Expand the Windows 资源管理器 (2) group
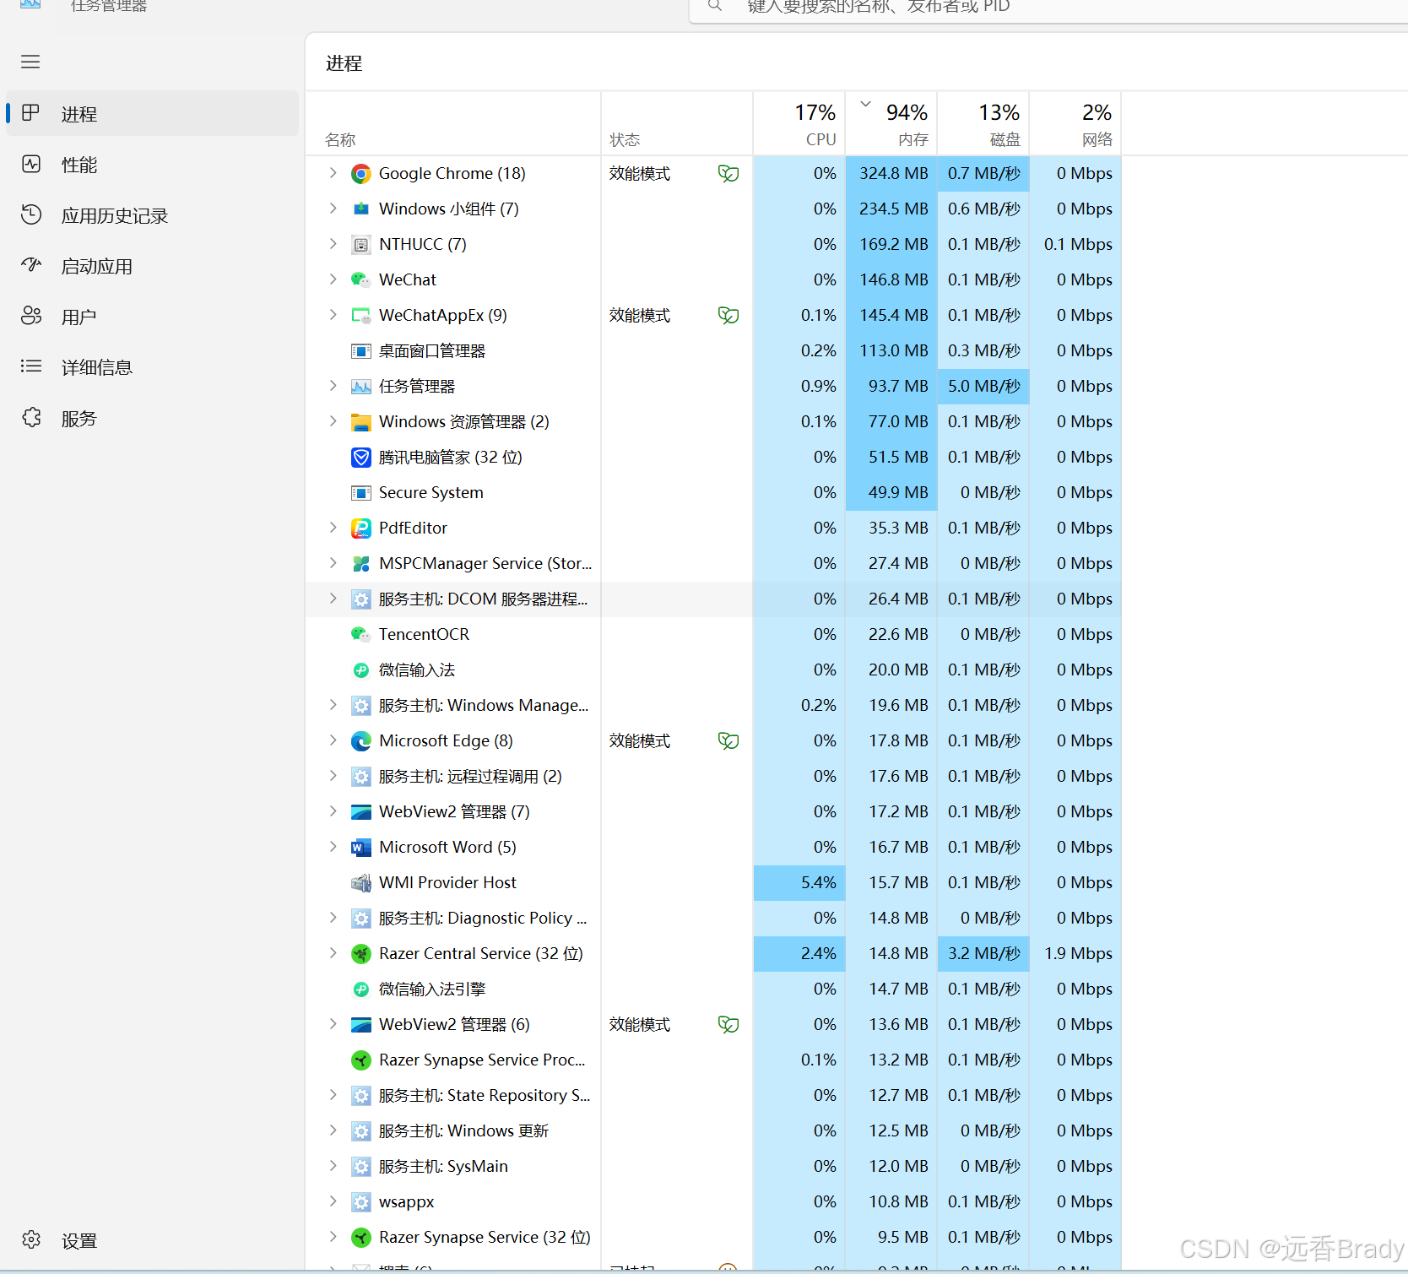 tap(333, 421)
